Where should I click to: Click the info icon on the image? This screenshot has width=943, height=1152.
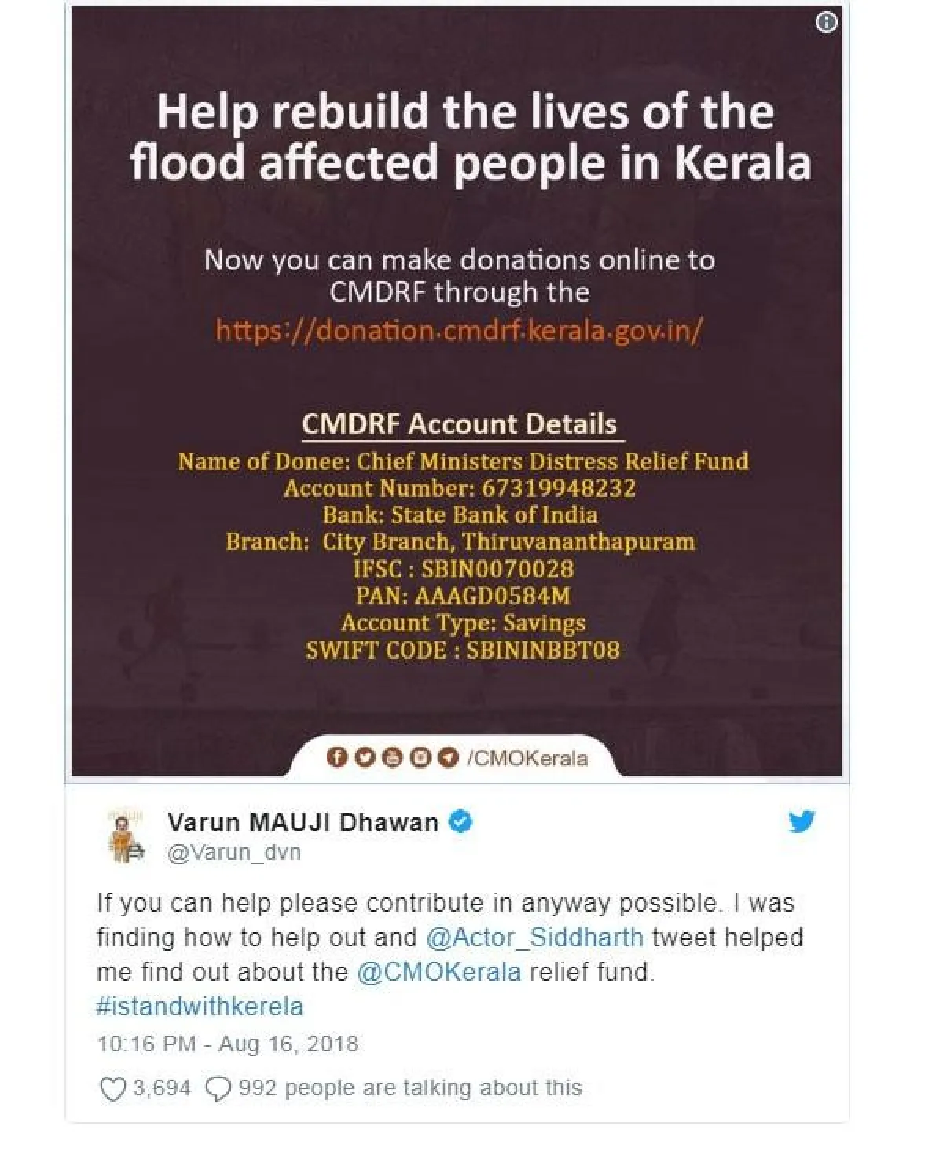coord(827,23)
